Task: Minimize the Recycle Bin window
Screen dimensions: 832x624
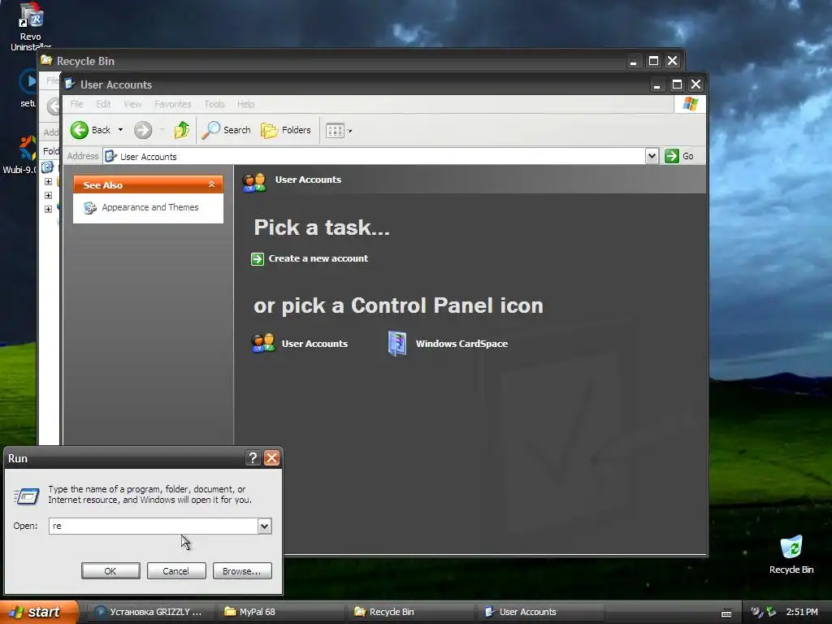Action: [x=633, y=61]
